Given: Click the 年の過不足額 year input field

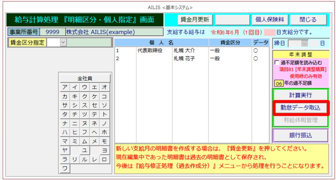Looking at the screenshot, I should [279, 83].
